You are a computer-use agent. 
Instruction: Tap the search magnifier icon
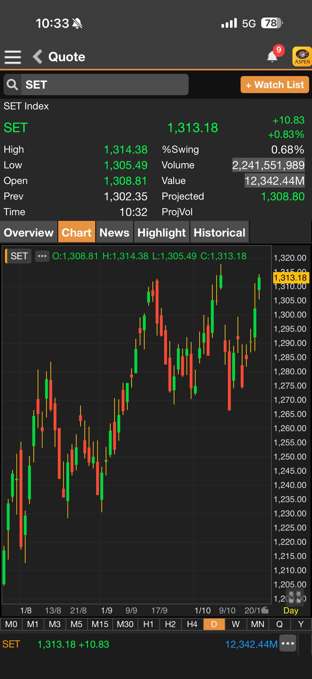pyautogui.click(x=13, y=85)
